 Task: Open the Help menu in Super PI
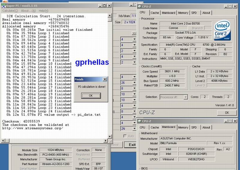tap(43, 11)
